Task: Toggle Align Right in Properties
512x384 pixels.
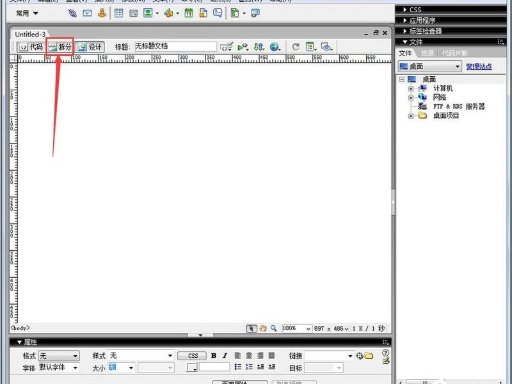Action: pos(260,356)
